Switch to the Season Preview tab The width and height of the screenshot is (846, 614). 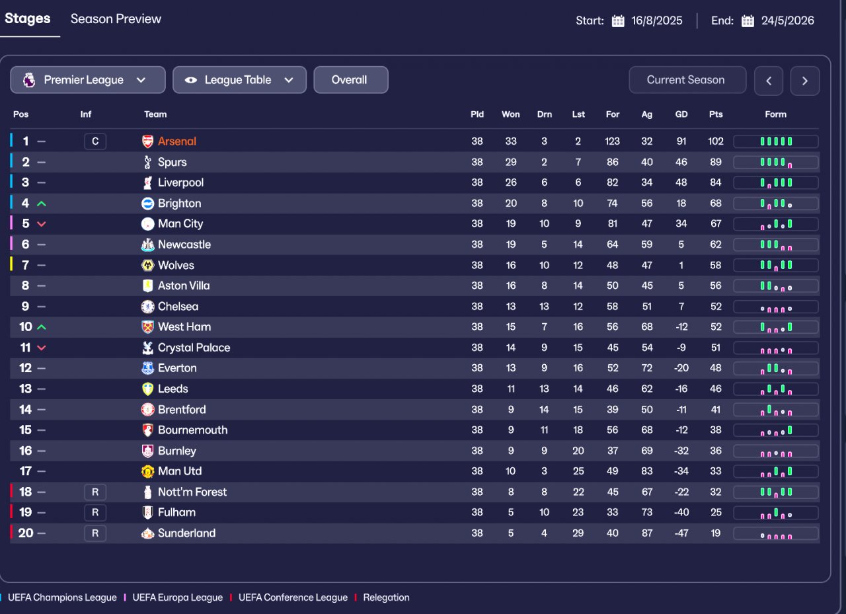pyautogui.click(x=116, y=19)
